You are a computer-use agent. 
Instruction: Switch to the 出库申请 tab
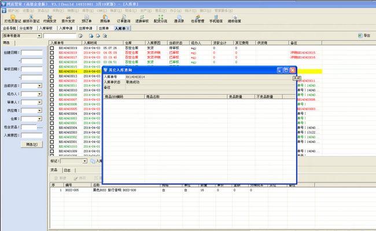click(x=86, y=28)
